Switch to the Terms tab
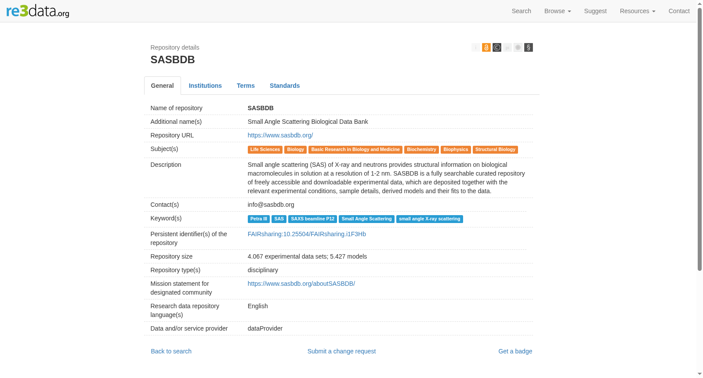The width and height of the screenshot is (703, 378). pyautogui.click(x=246, y=86)
